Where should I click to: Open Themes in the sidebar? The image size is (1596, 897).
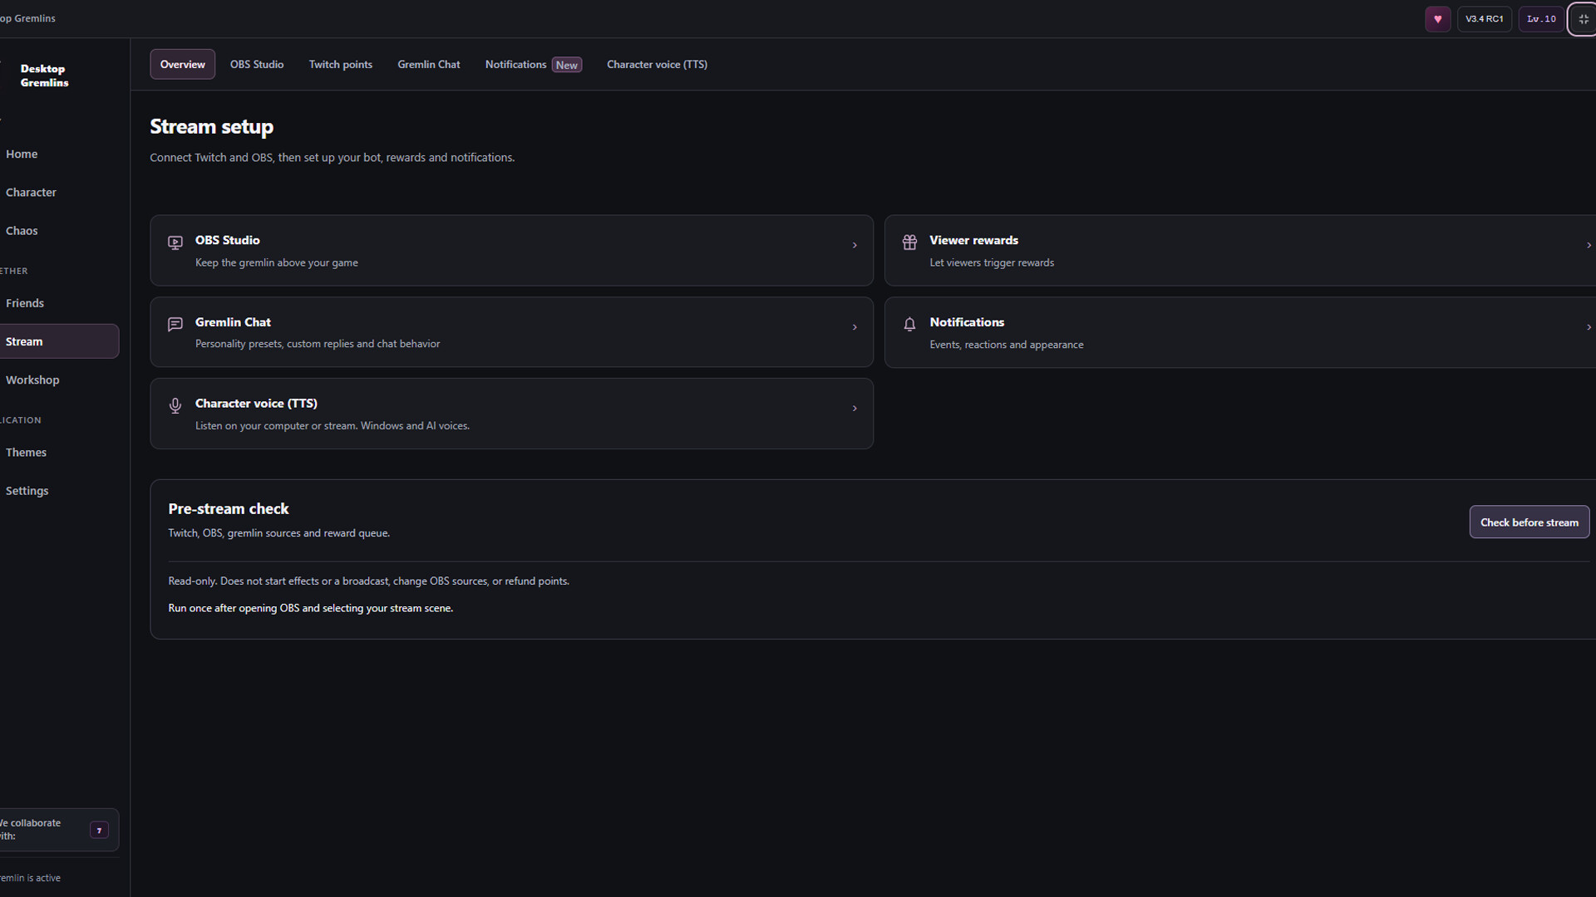click(x=26, y=452)
